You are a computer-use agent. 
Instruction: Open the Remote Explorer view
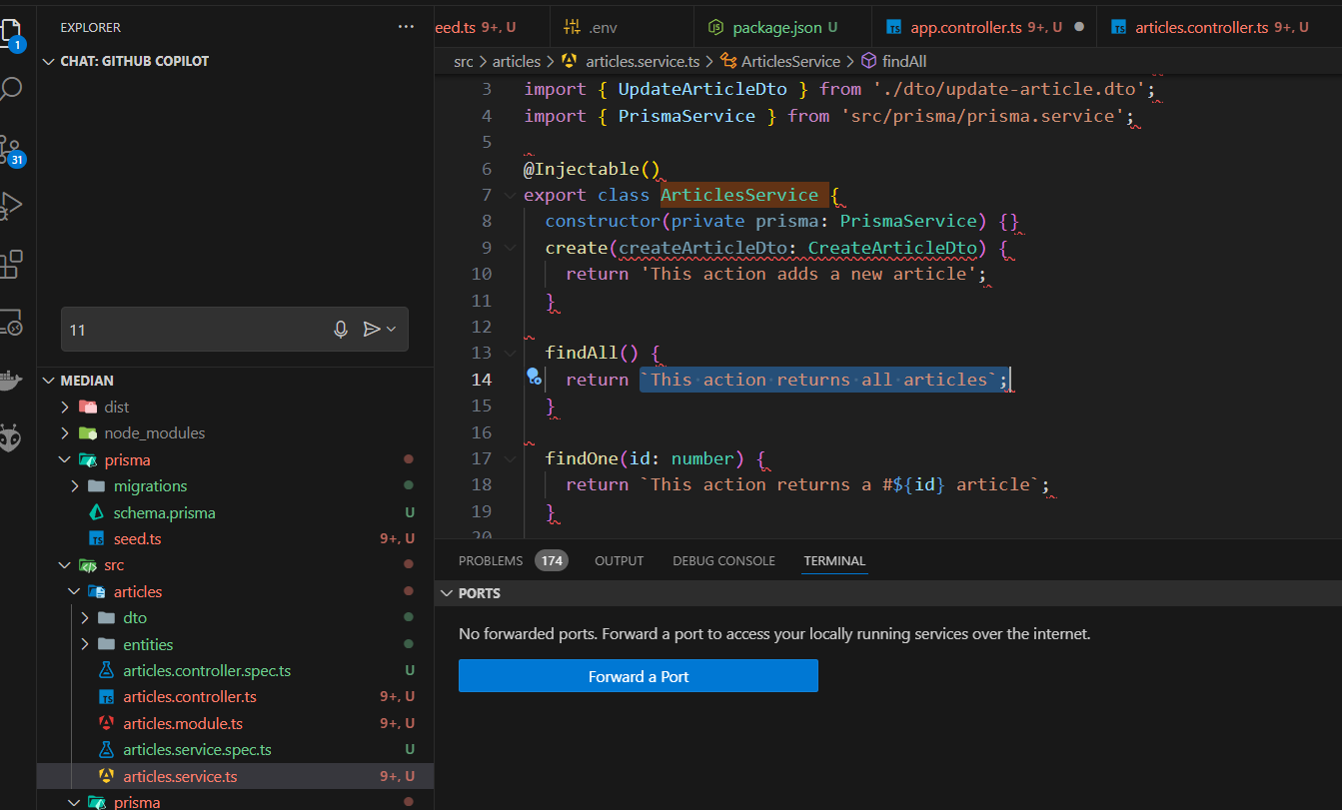tap(10, 322)
